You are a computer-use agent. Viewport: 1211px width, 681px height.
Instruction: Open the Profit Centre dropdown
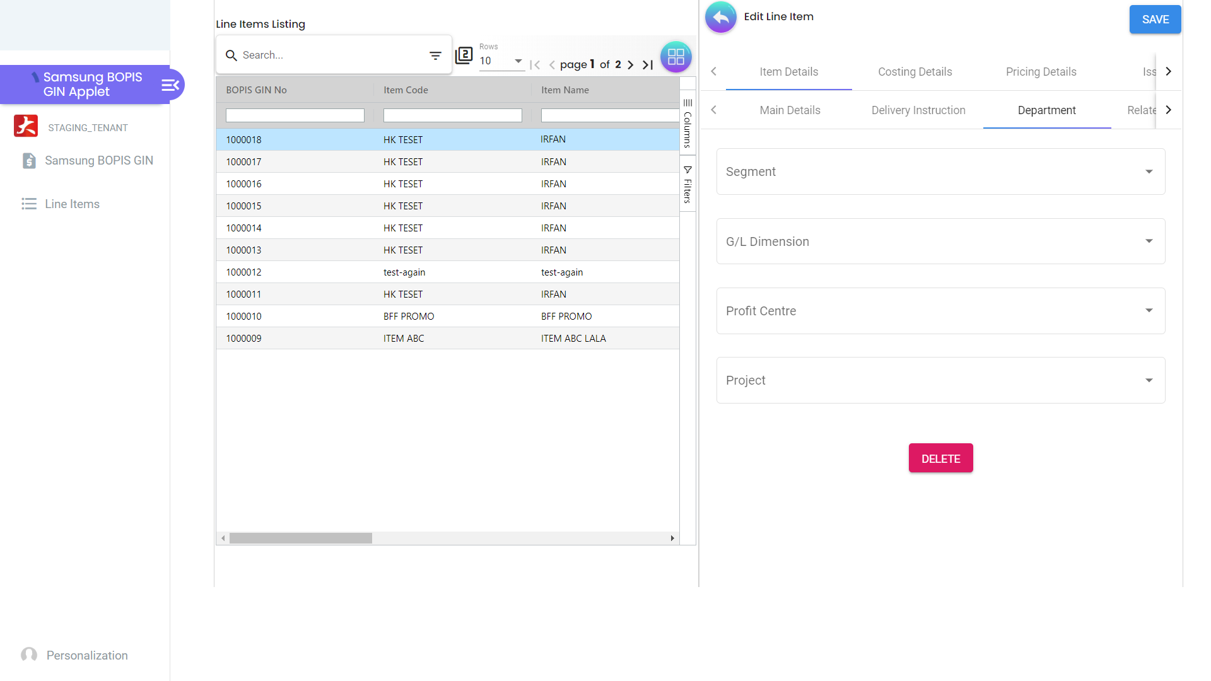(x=940, y=311)
